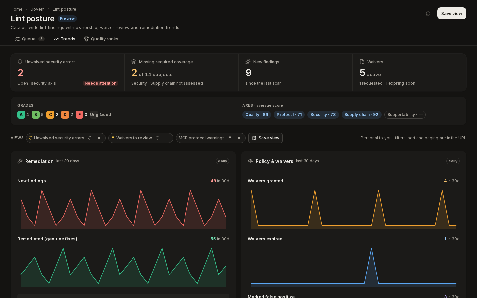Remove the Waivers to review view
Image resolution: width=477 pixels, height=298 pixels.
point(167,138)
